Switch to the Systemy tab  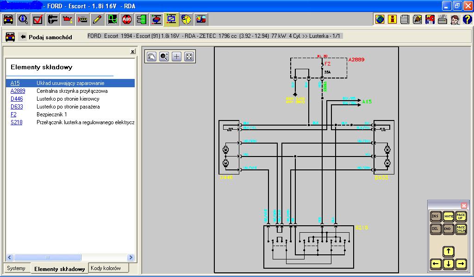click(16, 268)
